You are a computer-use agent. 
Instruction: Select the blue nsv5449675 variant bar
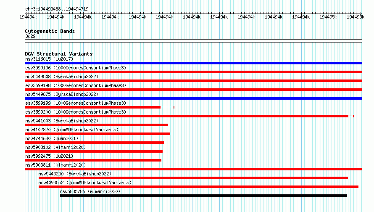193,98
